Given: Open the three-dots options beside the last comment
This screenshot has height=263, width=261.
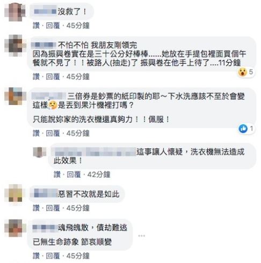Looking at the screenshot, I should 141,236.
